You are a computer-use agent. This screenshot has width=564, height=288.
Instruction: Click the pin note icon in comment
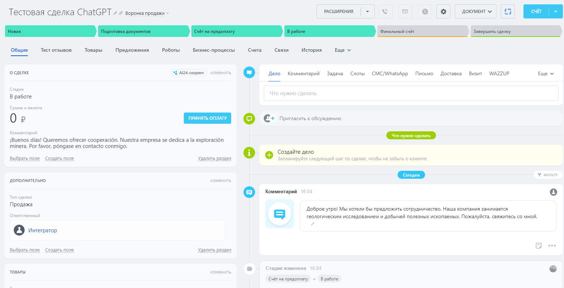point(539,246)
